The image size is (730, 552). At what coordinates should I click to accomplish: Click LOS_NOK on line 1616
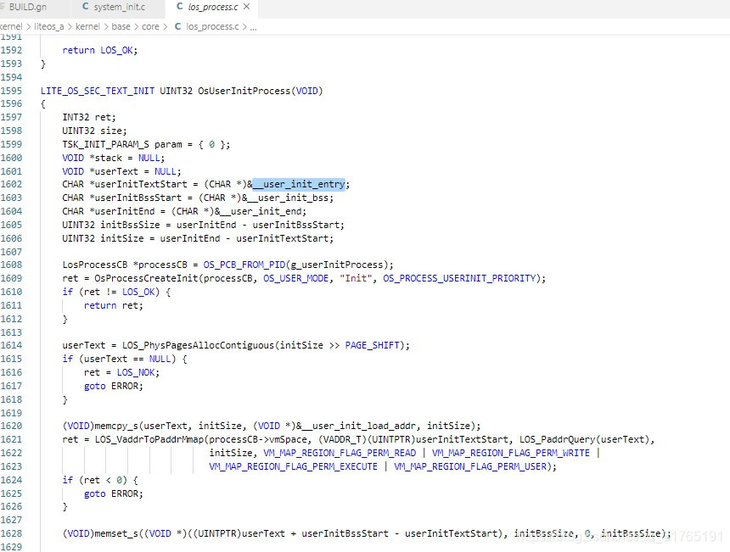point(136,372)
